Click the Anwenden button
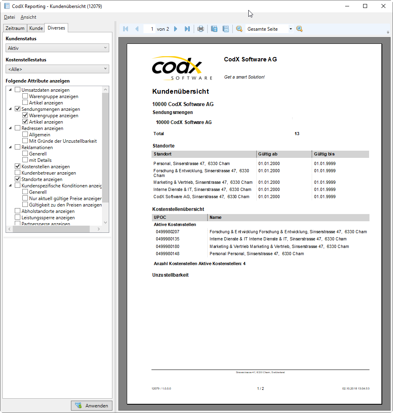Image resolution: width=393 pixels, height=413 pixels. [x=92, y=406]
